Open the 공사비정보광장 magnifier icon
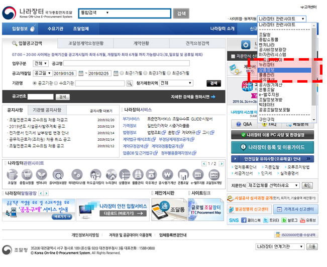Image resolution: width=327 pixels, height=267 pixels. [58, 174]
